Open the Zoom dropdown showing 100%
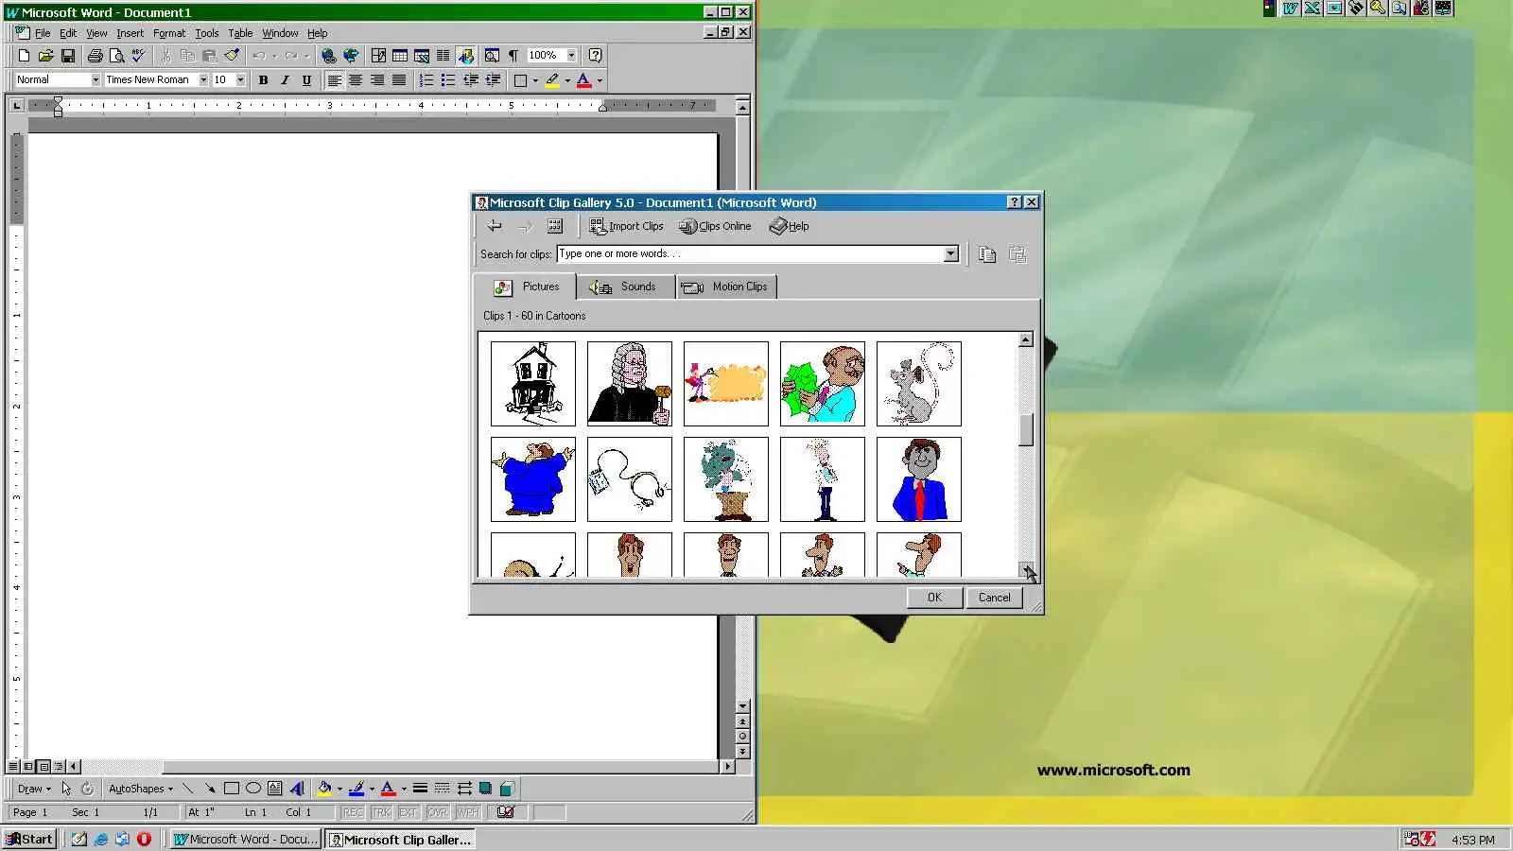The height and width of the screenshot is (851, 1513). [571, 56]
